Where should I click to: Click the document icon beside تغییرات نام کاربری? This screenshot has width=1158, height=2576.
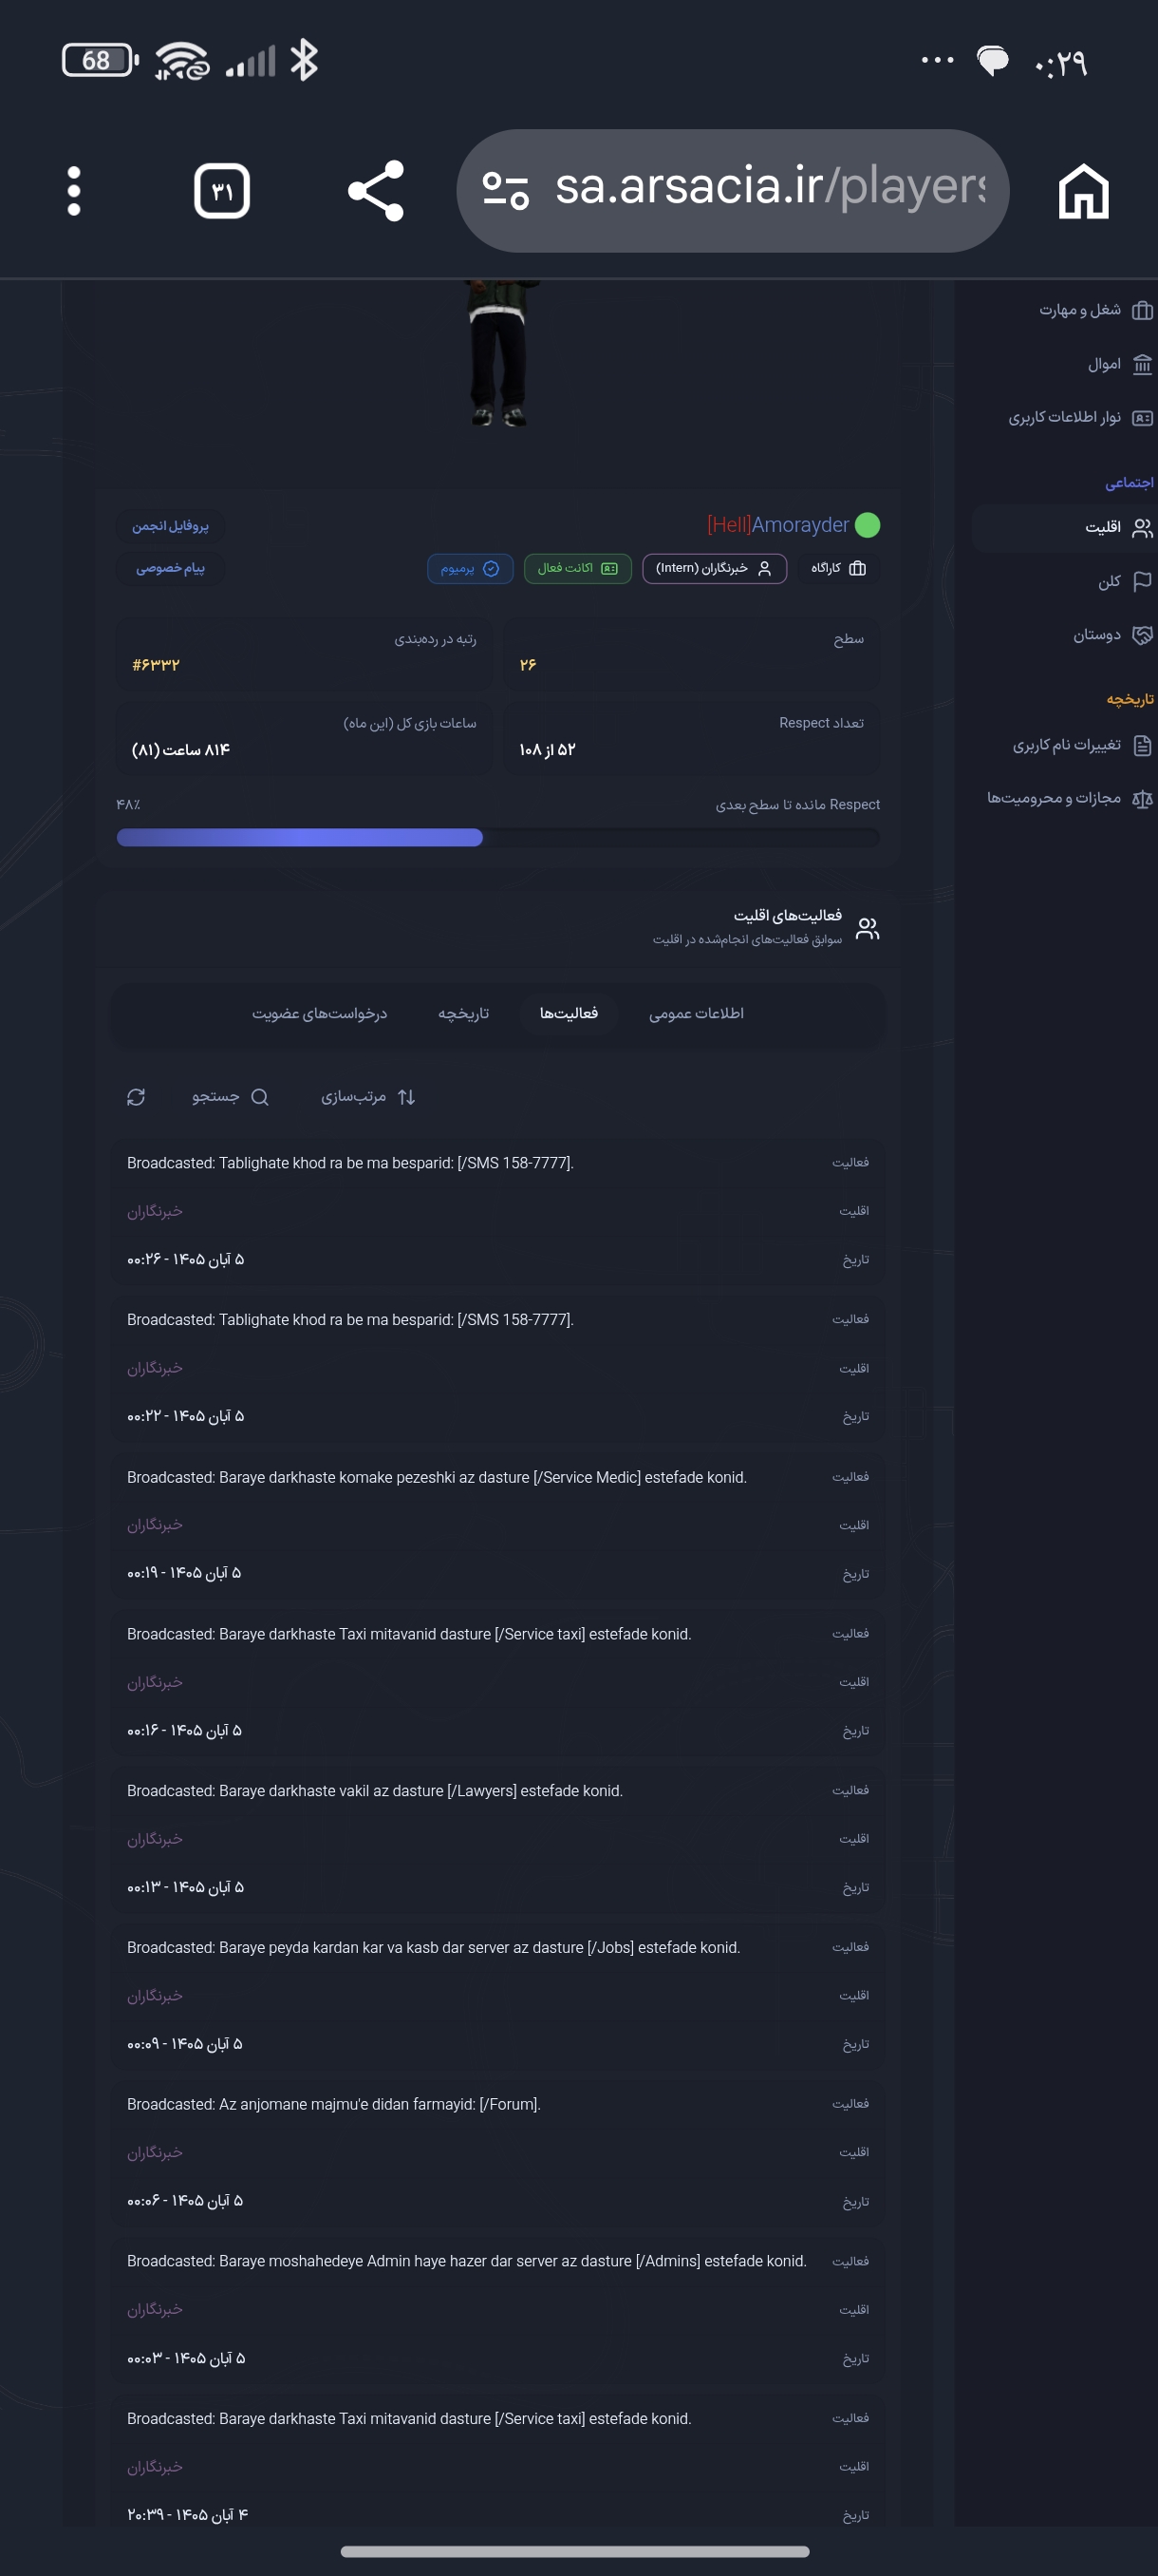(x=1142, y=745)
